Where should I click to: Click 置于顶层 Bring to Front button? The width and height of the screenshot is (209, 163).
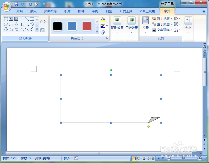161,18
